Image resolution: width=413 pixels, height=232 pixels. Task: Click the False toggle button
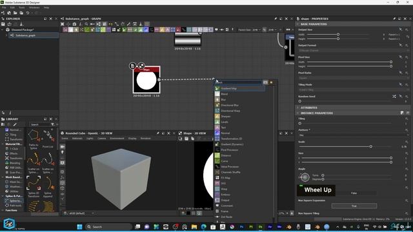click(x=354, y=193)
